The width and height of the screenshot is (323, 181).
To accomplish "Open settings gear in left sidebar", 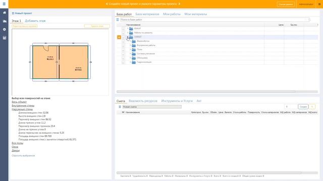I will click(x=5, y=29).
